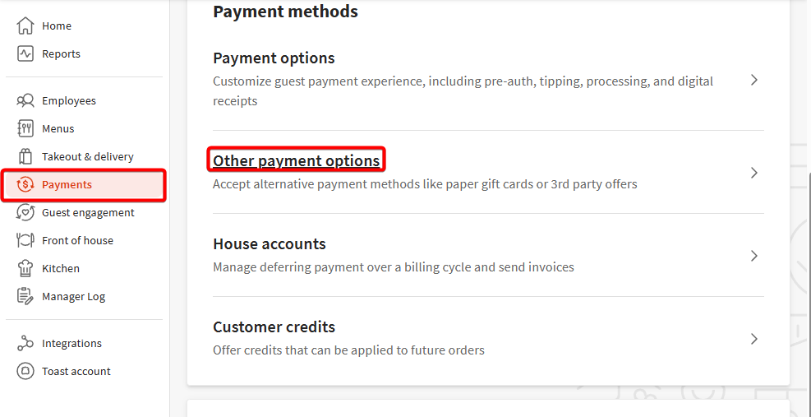Screen dimensions: 811x417
Task: Click the Takeout & delivery bag icon
Action: click(x=25, y=156)
